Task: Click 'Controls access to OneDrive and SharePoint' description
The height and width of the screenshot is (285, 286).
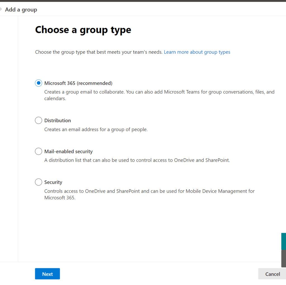Action: [149, 194]
